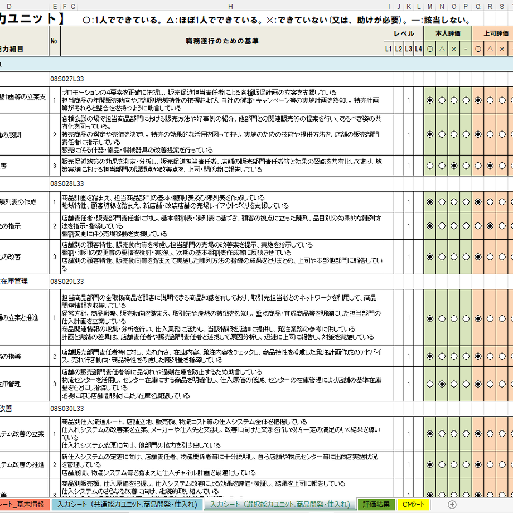The image size is (513, 513).
Task: Select column M header
Action: pyautogui.click(x=430, y=6)
